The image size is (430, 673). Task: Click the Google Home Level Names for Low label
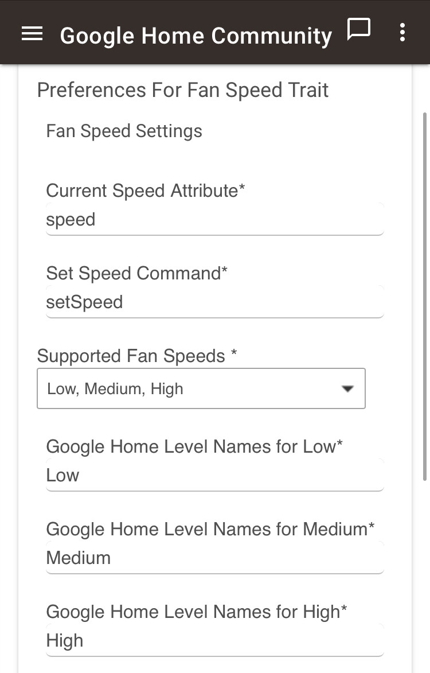click(x=194, y=446)
